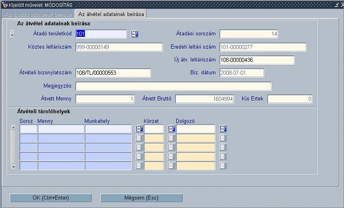The width and height of the screenshot is (344, 208).
Task: Confirm with the OK (Ctrl+Enter) button
Action: (x=51, y=198)
